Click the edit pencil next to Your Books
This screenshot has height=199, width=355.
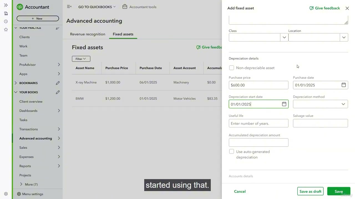pyautogui.click(x=58, y=92)
